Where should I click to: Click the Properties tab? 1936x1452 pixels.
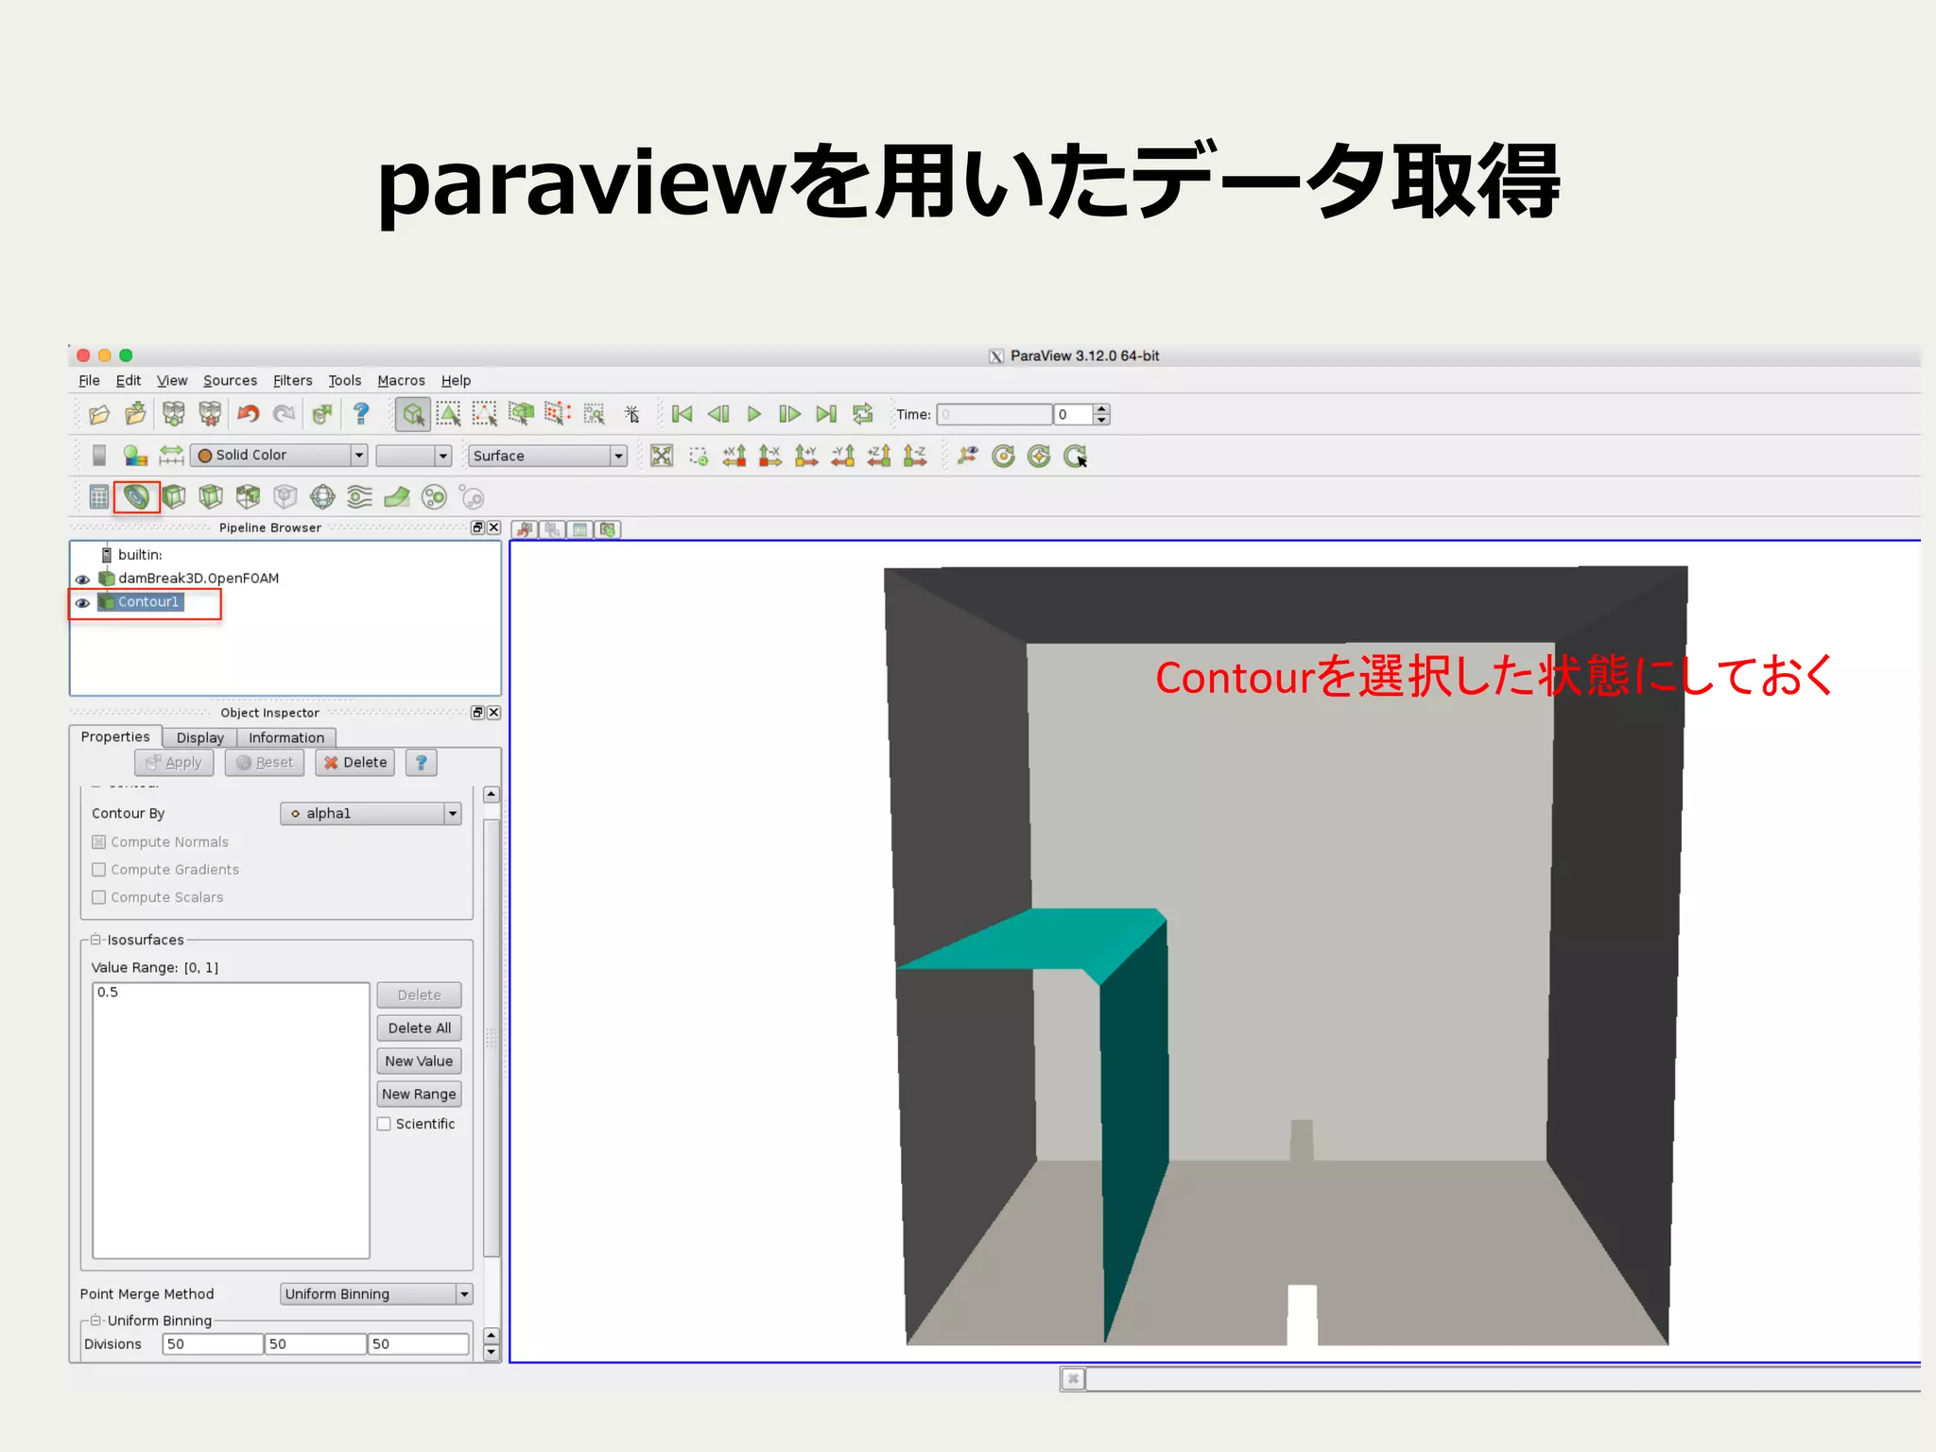click(x=115, y=736)
